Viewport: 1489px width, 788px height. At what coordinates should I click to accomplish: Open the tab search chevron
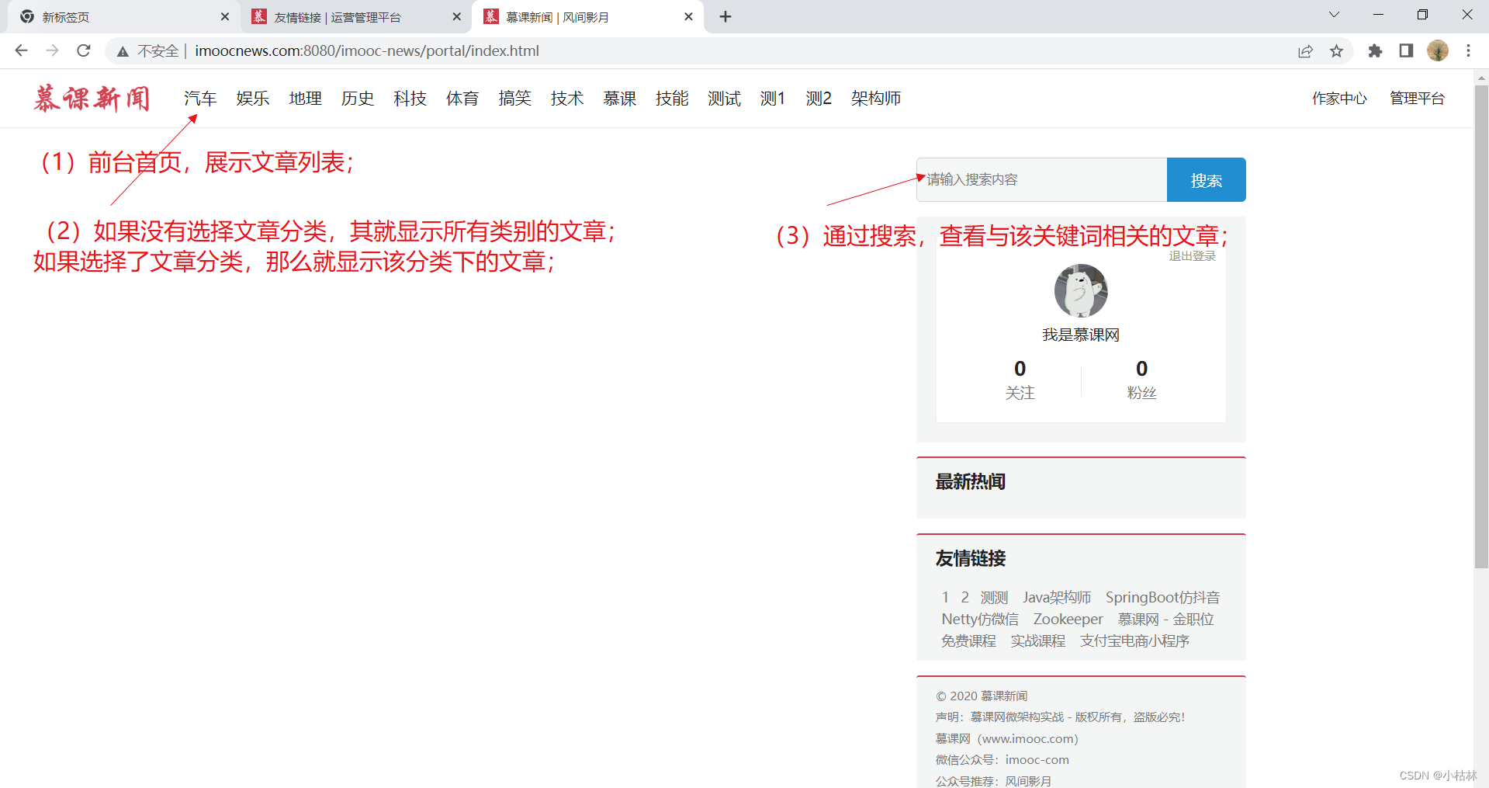(1334, 14)
